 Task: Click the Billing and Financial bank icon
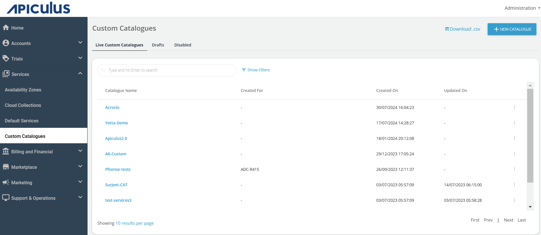6,151
